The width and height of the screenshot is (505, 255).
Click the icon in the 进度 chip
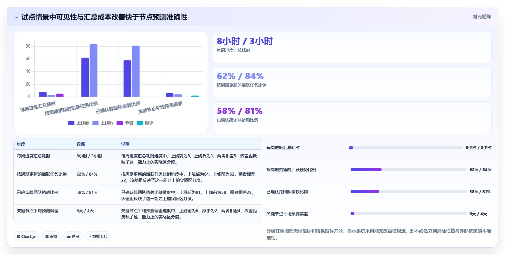pos(68,237)
